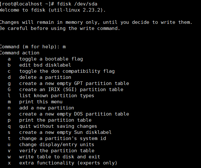This screenshot has height=168, width=201.
Task: Click the 'edit bsd disklabel' entry
Action: [x=45, y=65]
